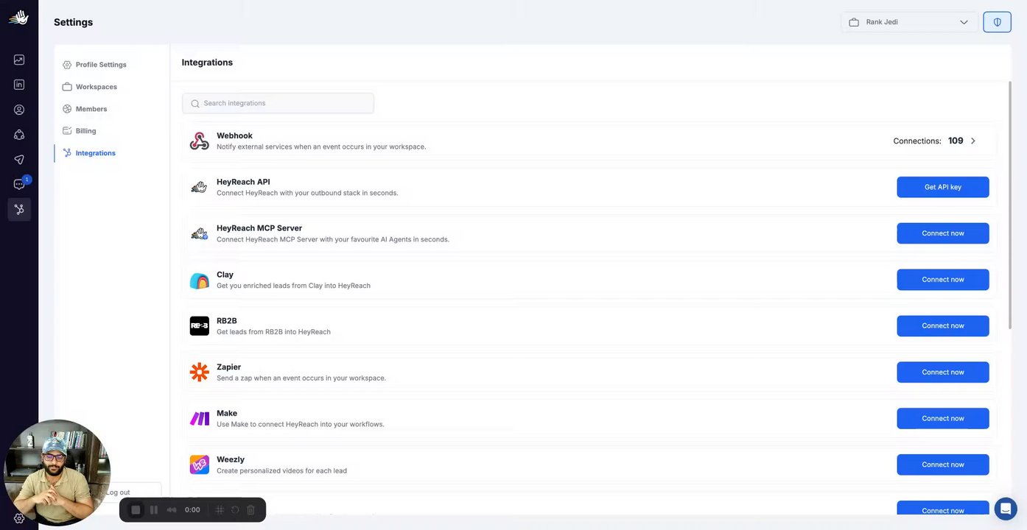
Task: Open the leads person icon in sidebar
Action: [x=19, y=110]
